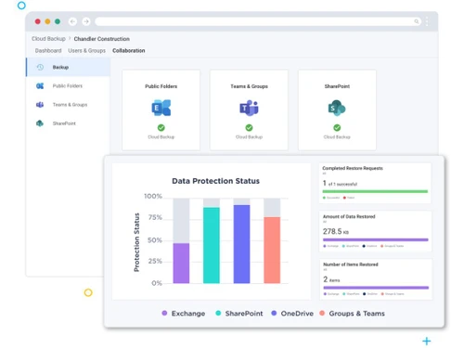The height and width of the screenshot is (348, 464).
Task: Click the Groups & Teams legend coral dot
Action: click(x=322, y=313)
